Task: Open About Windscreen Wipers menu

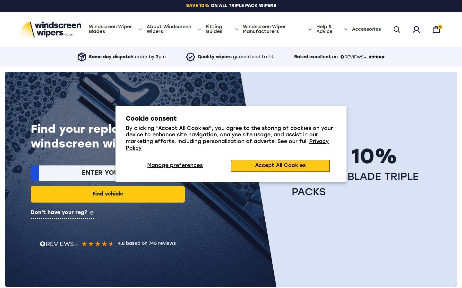Action: point(169,29)
